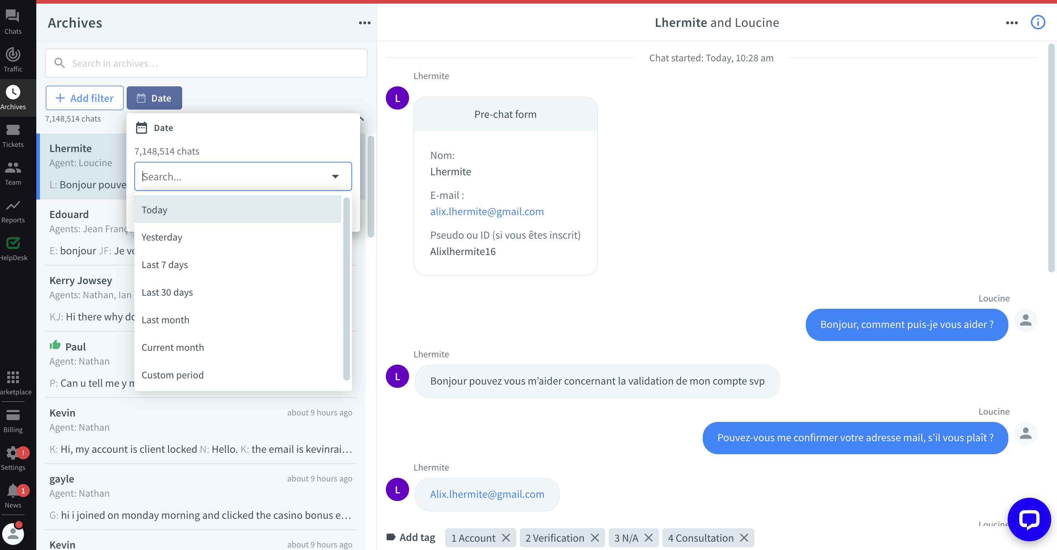Click Alix.lhermite@gmail.com link in chat message
Screen dimensions: 1057x550
pyautogui.click(x=487, y=494)
